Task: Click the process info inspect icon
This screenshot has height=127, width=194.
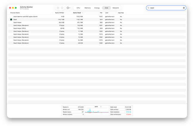Action: pyautogui.click(x=62, y=8)
